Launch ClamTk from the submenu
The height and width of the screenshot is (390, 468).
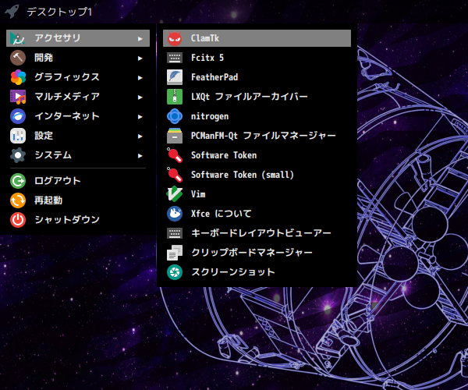257,38
